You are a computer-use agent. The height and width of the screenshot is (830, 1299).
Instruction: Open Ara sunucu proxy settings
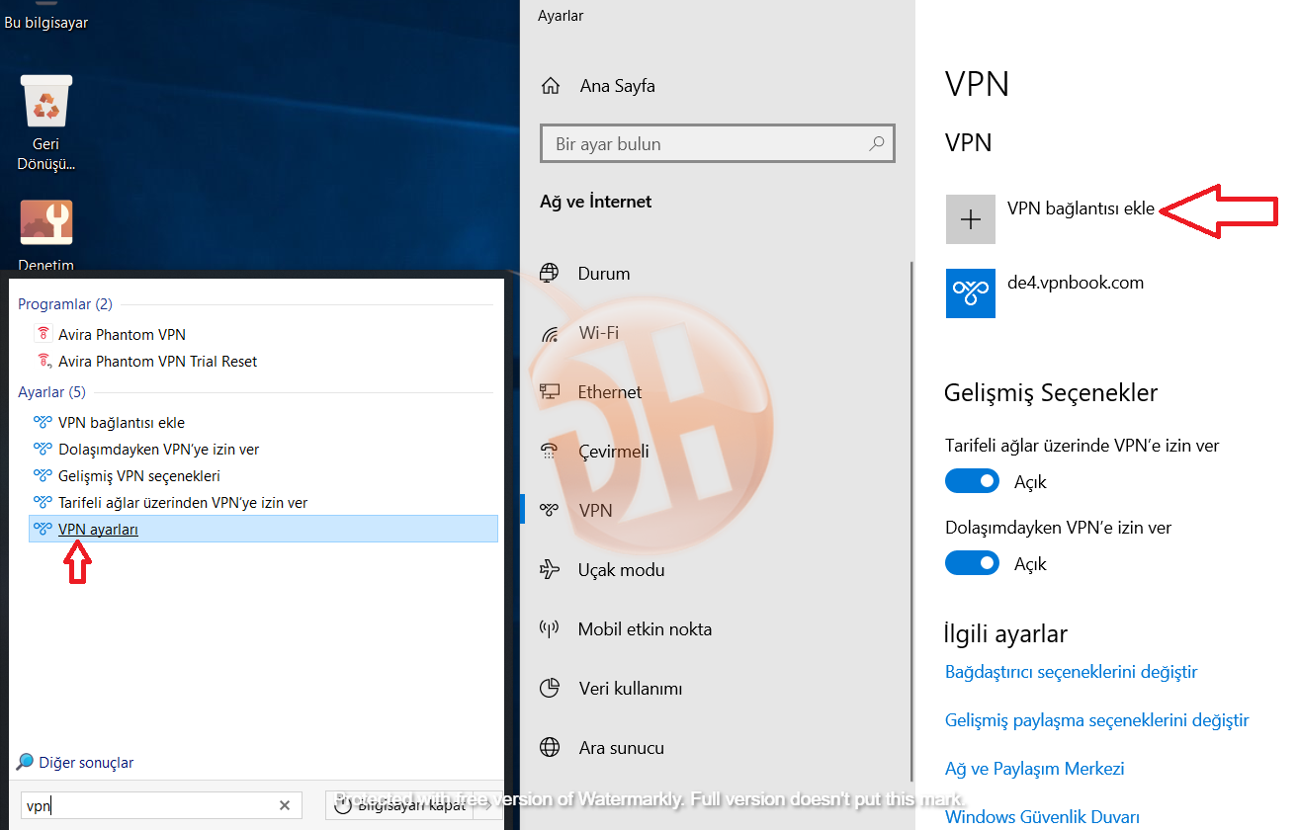(x=621, y=748)
